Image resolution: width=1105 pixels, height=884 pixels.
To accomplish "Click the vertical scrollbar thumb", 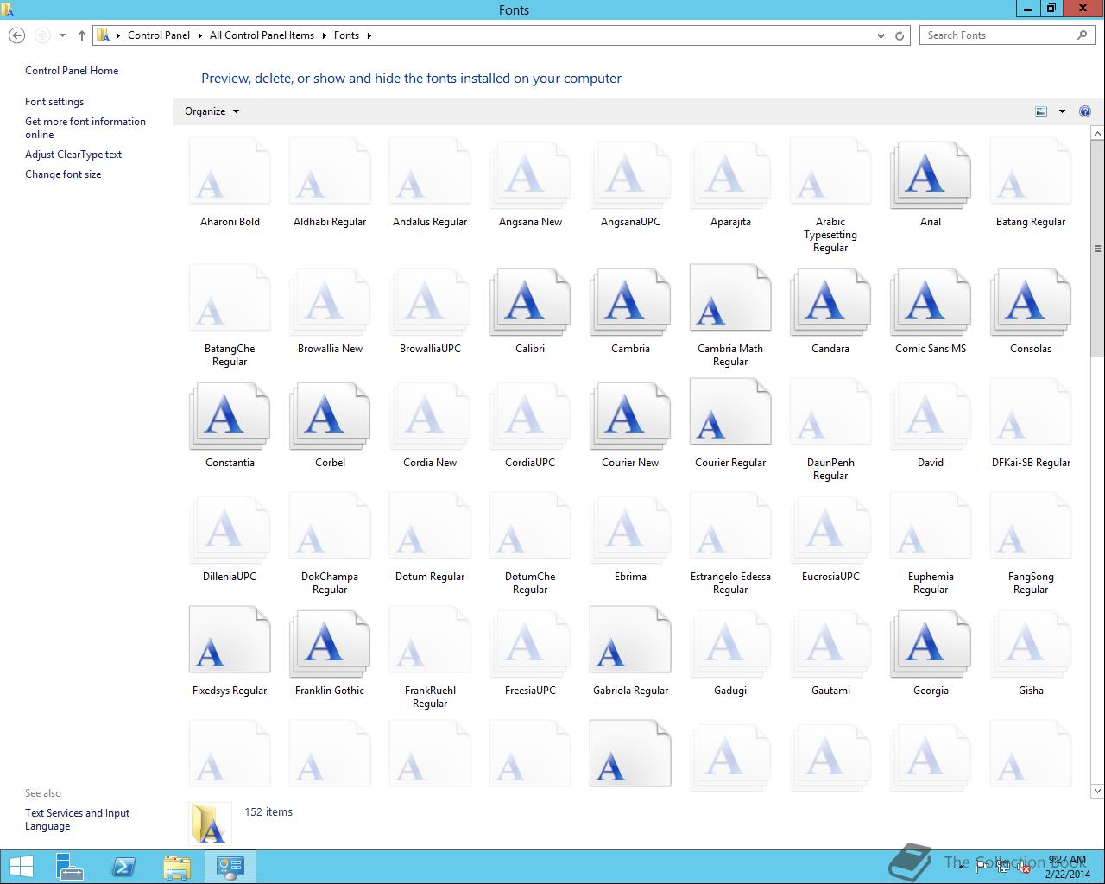I will pos(1098,249).
